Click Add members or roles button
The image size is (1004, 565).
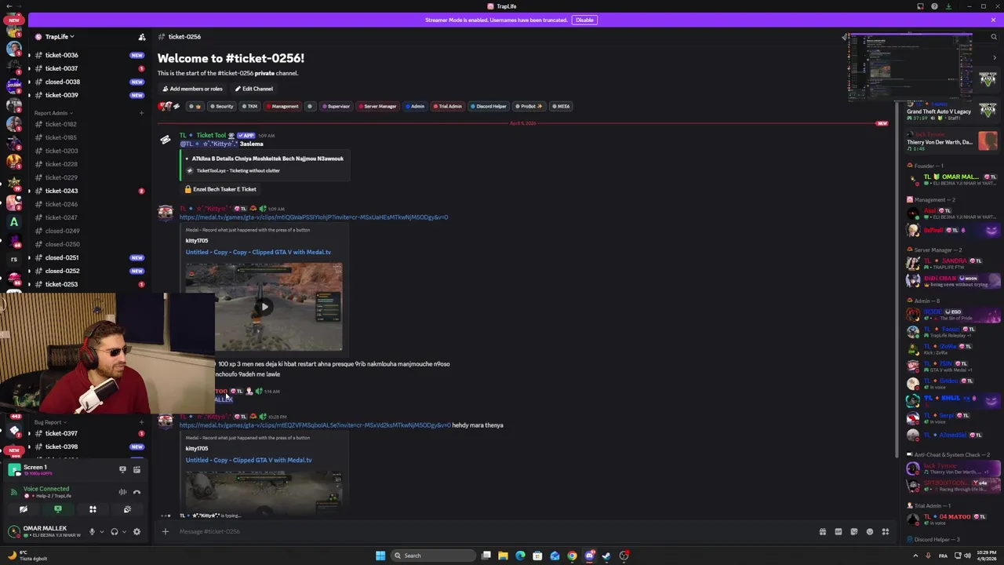tap(192, 89)
